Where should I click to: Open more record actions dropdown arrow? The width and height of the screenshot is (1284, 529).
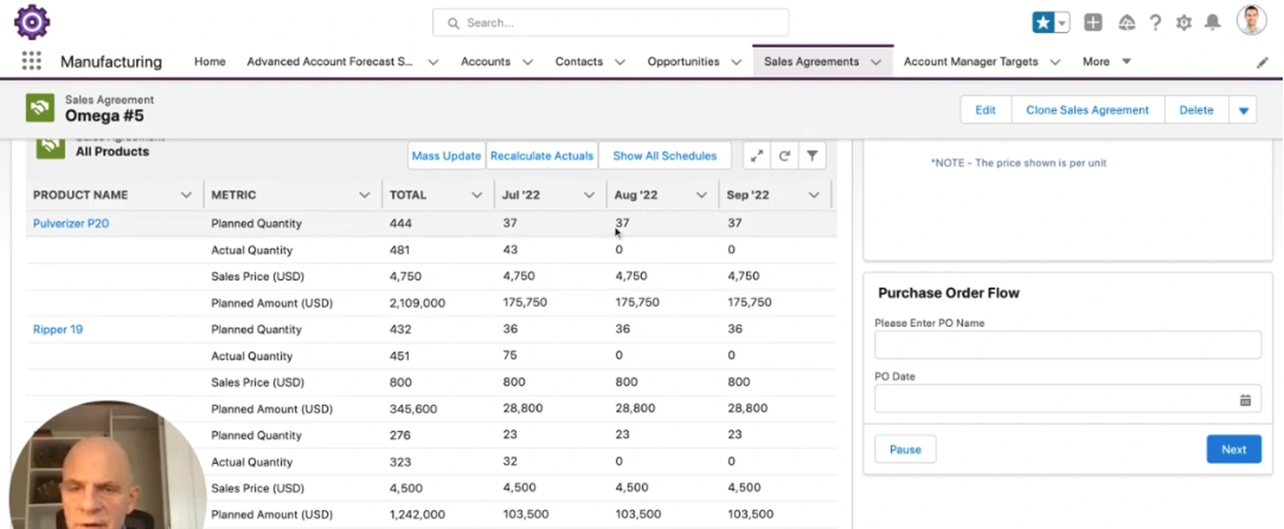1243,109
